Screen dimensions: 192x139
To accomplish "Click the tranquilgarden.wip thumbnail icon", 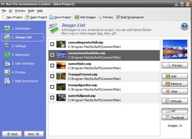I will [61, 87].
